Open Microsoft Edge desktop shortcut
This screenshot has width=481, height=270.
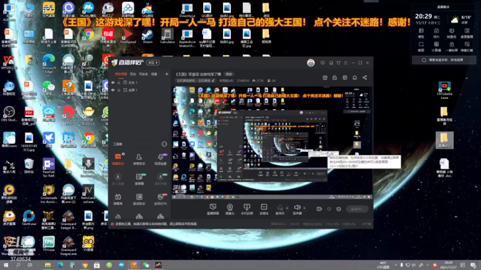point(49,64)
